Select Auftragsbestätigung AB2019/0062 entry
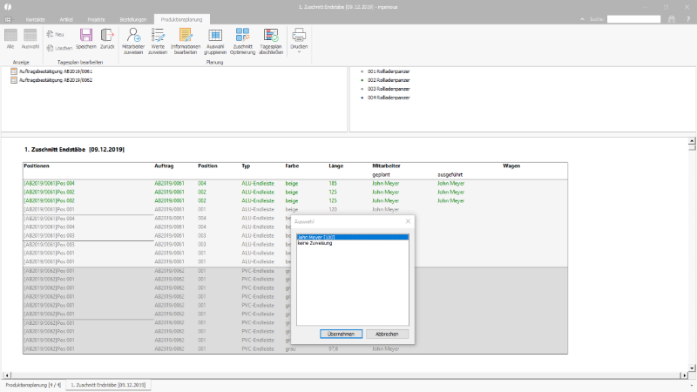The width and height of the screenshot is (697, 392). [51, 80]
